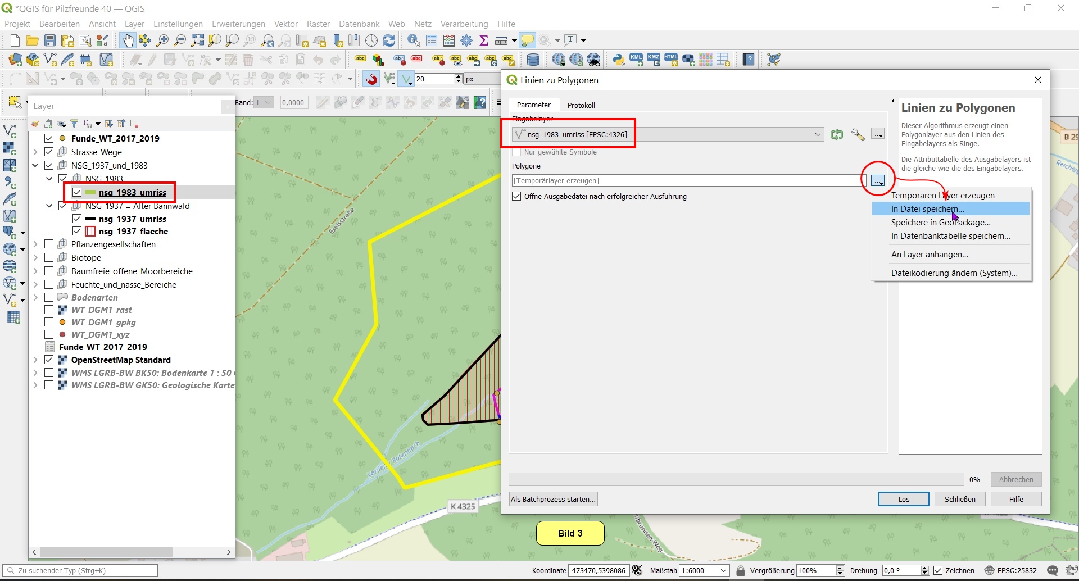Switch to the Protokoll tab
This screenshot has height=581, width=1079.
(581, 105)
